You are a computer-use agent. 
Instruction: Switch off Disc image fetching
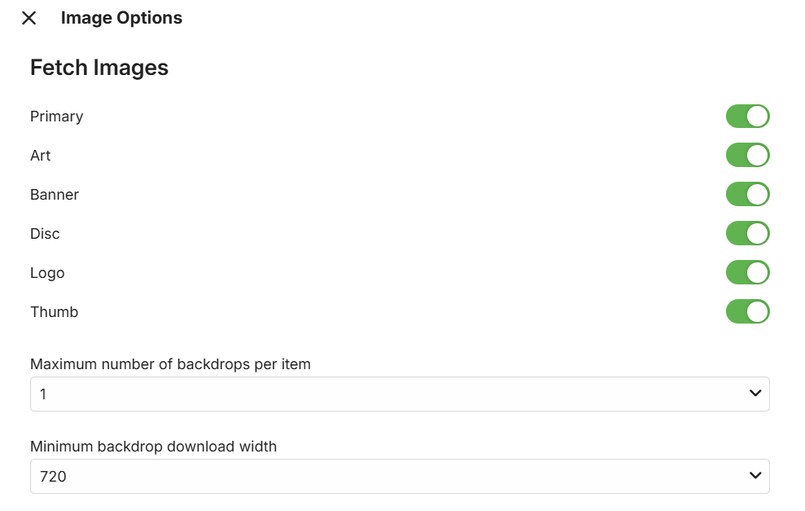[747, 234]
